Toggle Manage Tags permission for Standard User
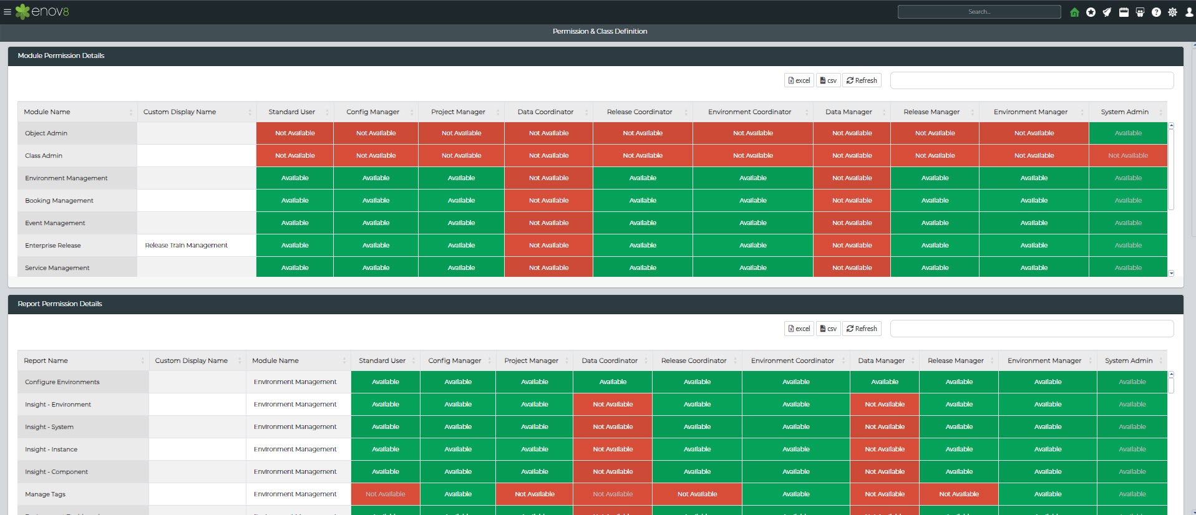This screenshot has height=515, width=1196. coord(385,494)
